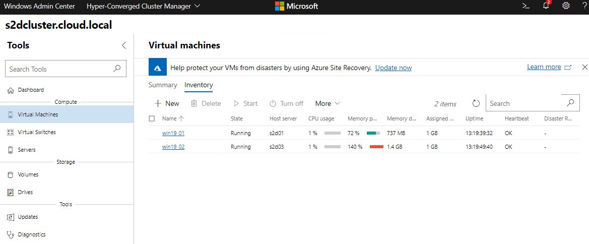Image resolution: width=589 pixels, height=244 pixels.
Task: Click the Update now link
Action: [x=393, y=68]
